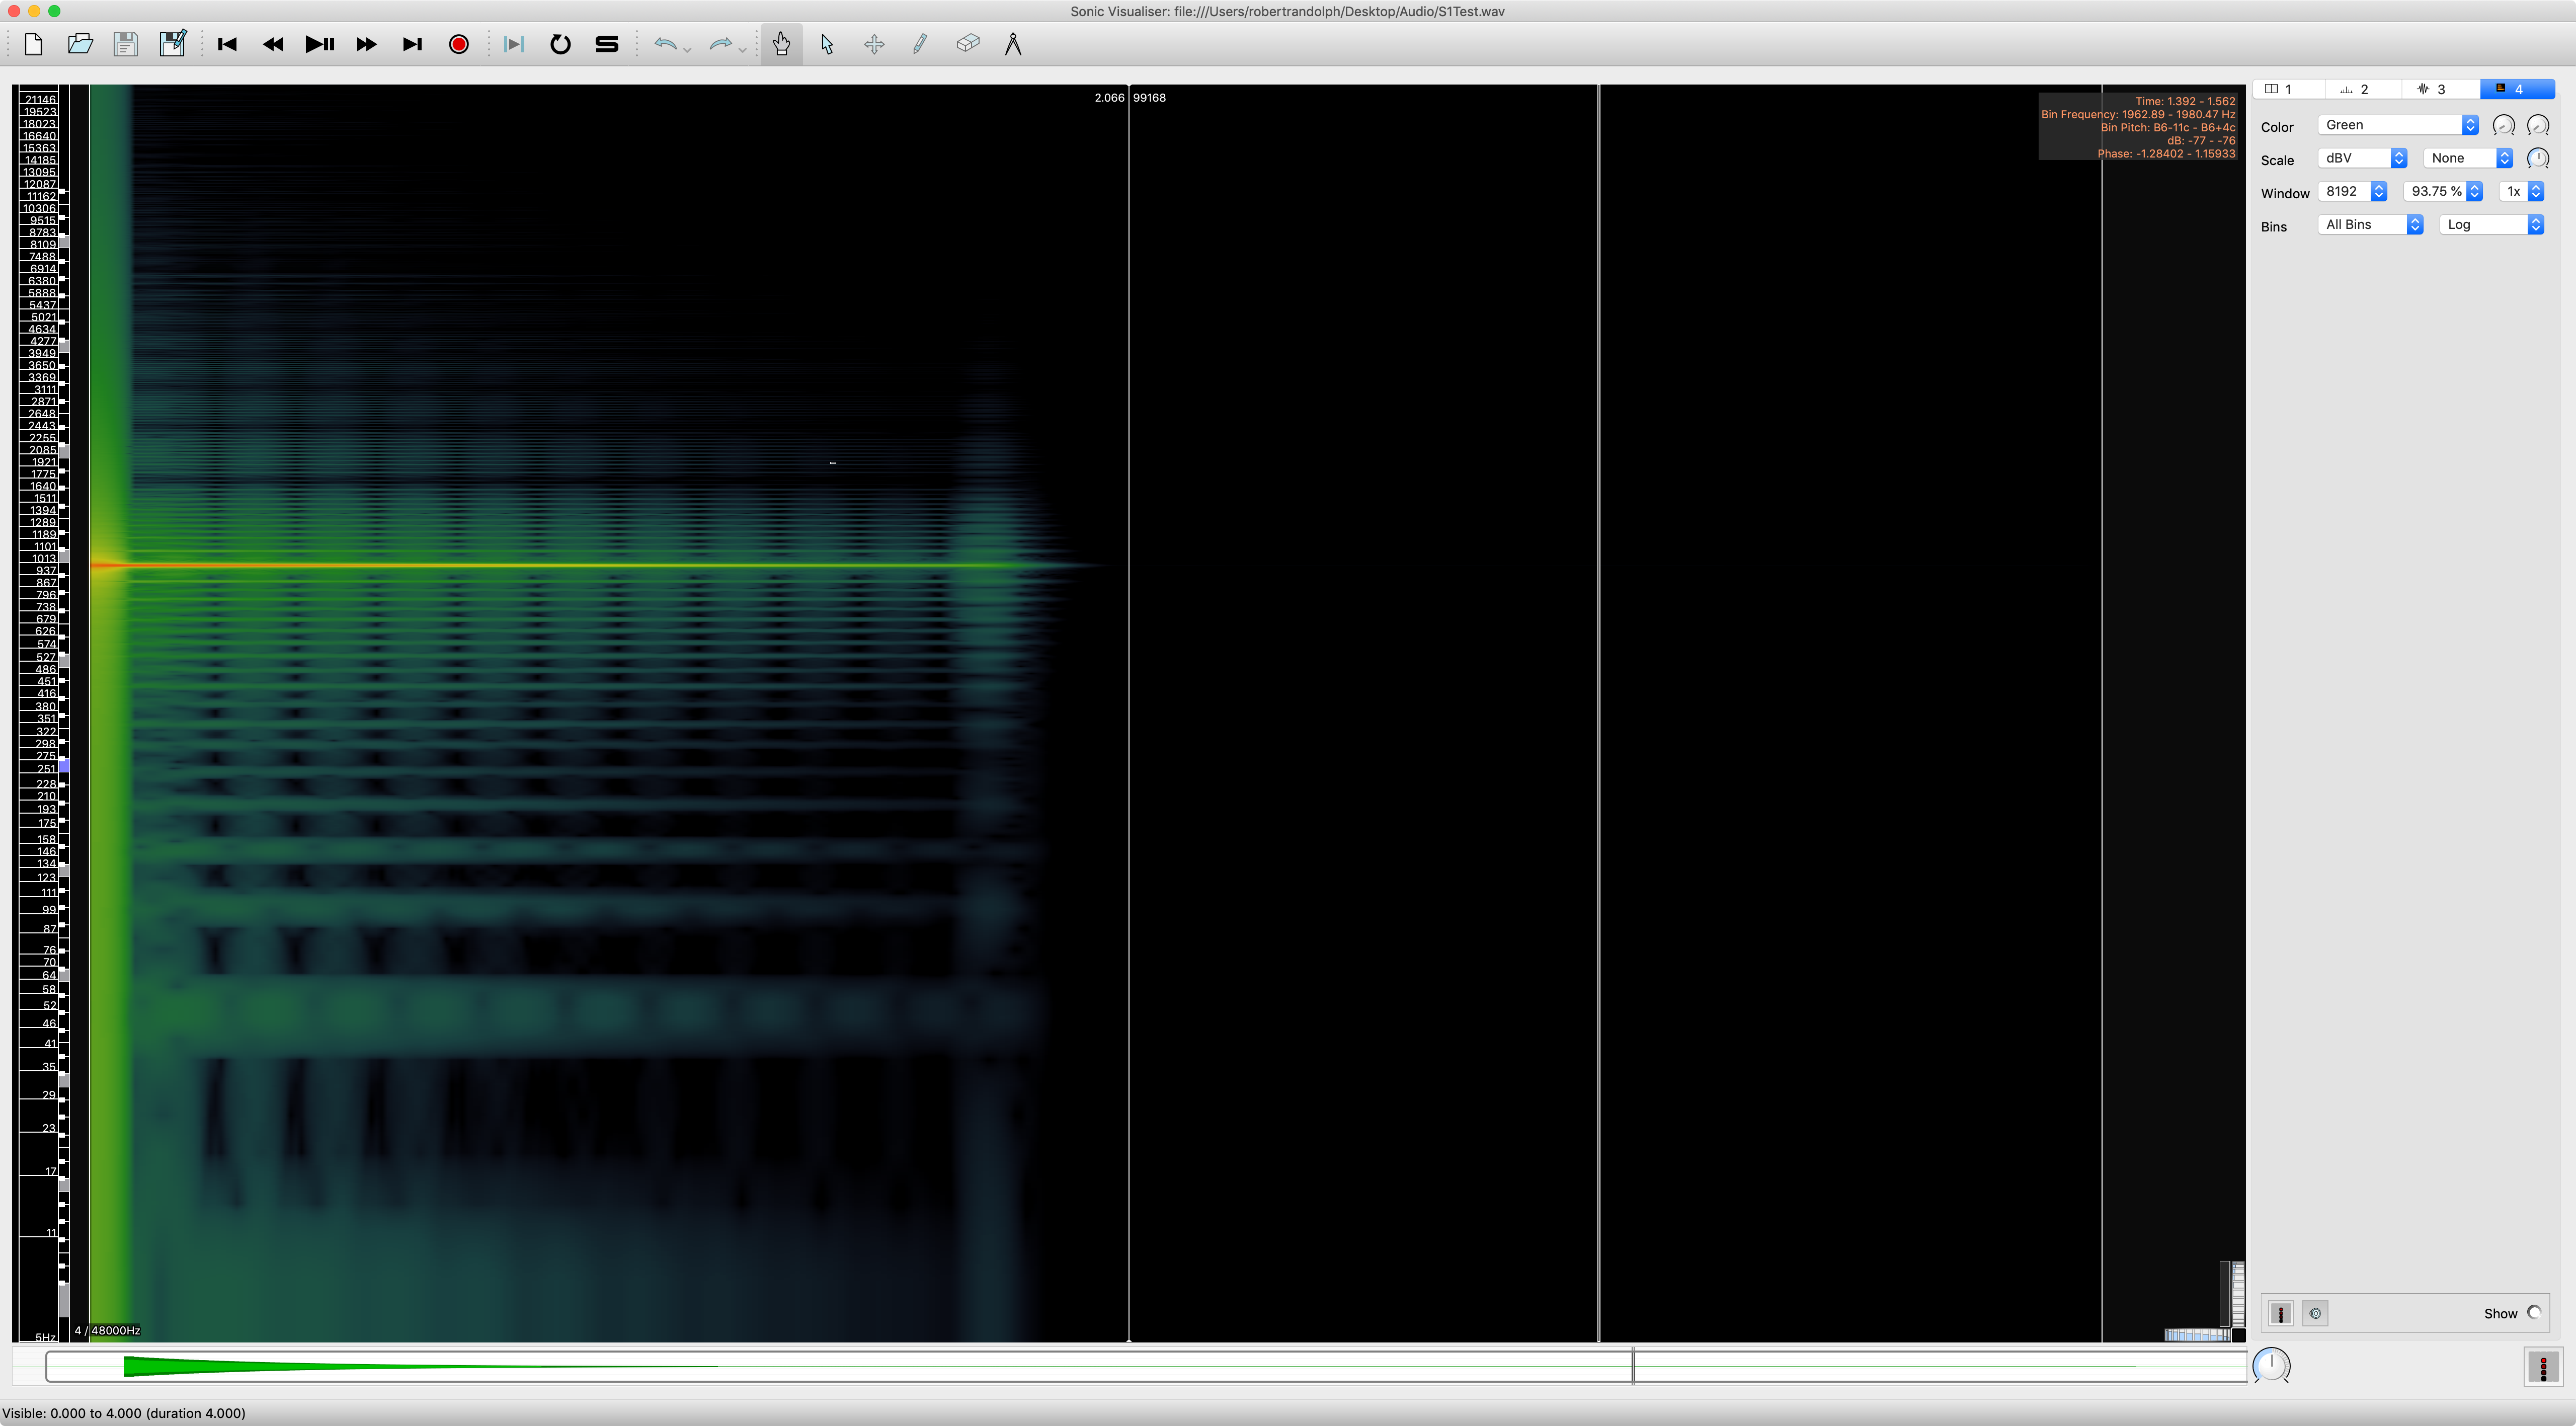
Task: Expand the Window size dropdown 8192
Action: (x=2353, y=191)
